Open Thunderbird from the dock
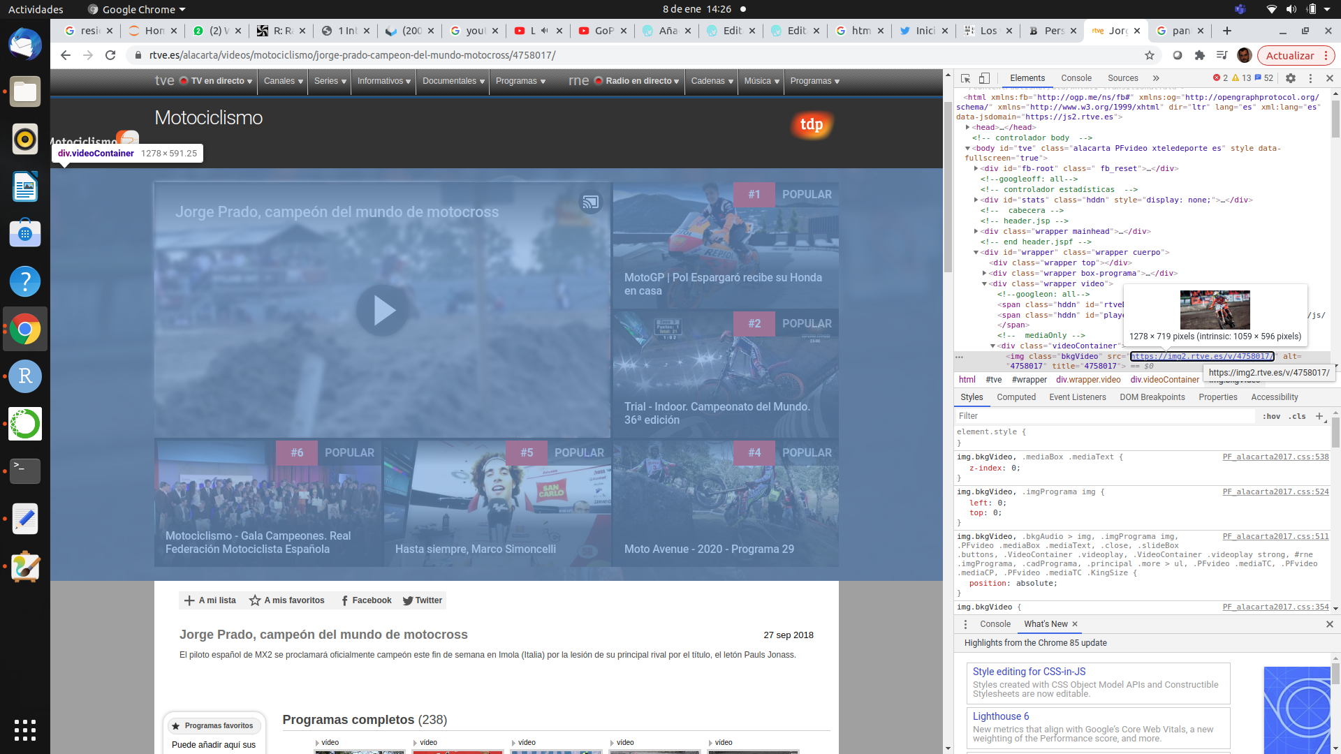The width and height of the screenshot is (1341, 754). tap(25, 44)
